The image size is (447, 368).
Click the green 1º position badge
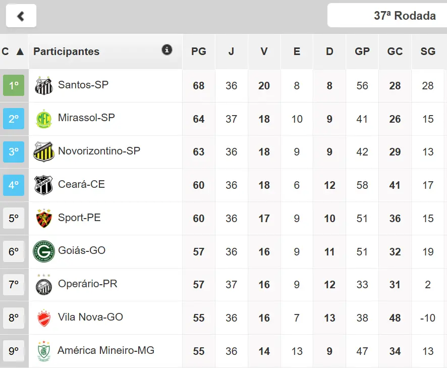[x=14, y=85]
